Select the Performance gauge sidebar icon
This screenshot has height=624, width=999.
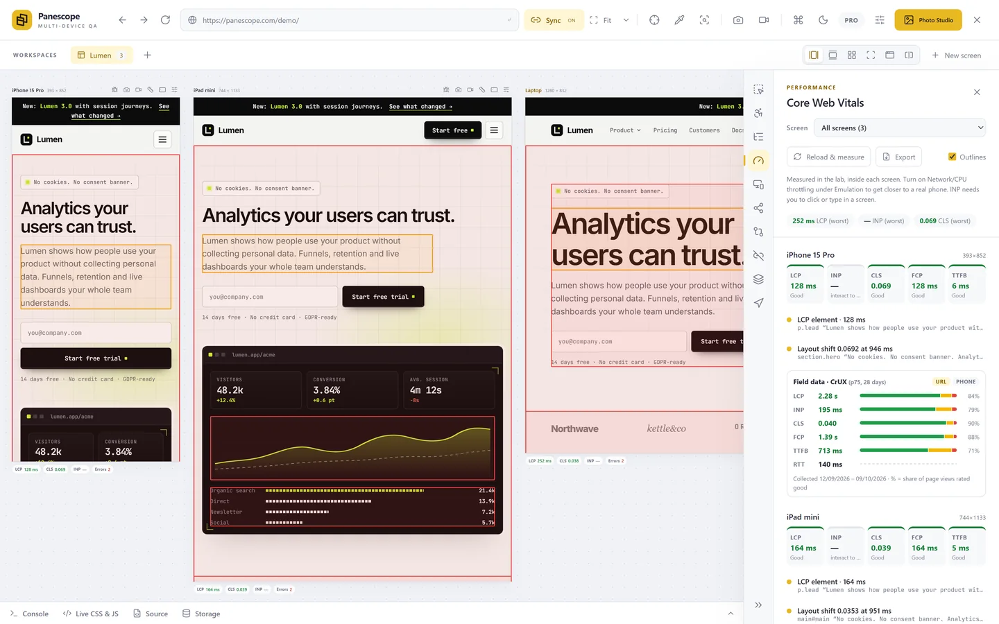(758, 161)
